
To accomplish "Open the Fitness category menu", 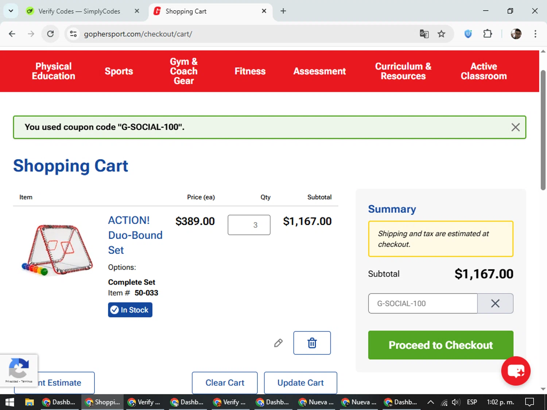I will point(250,71).
